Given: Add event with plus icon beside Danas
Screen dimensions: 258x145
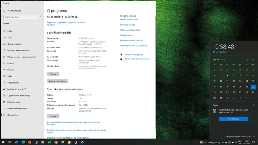Looking at the screenshot, I should click(254, 105).
